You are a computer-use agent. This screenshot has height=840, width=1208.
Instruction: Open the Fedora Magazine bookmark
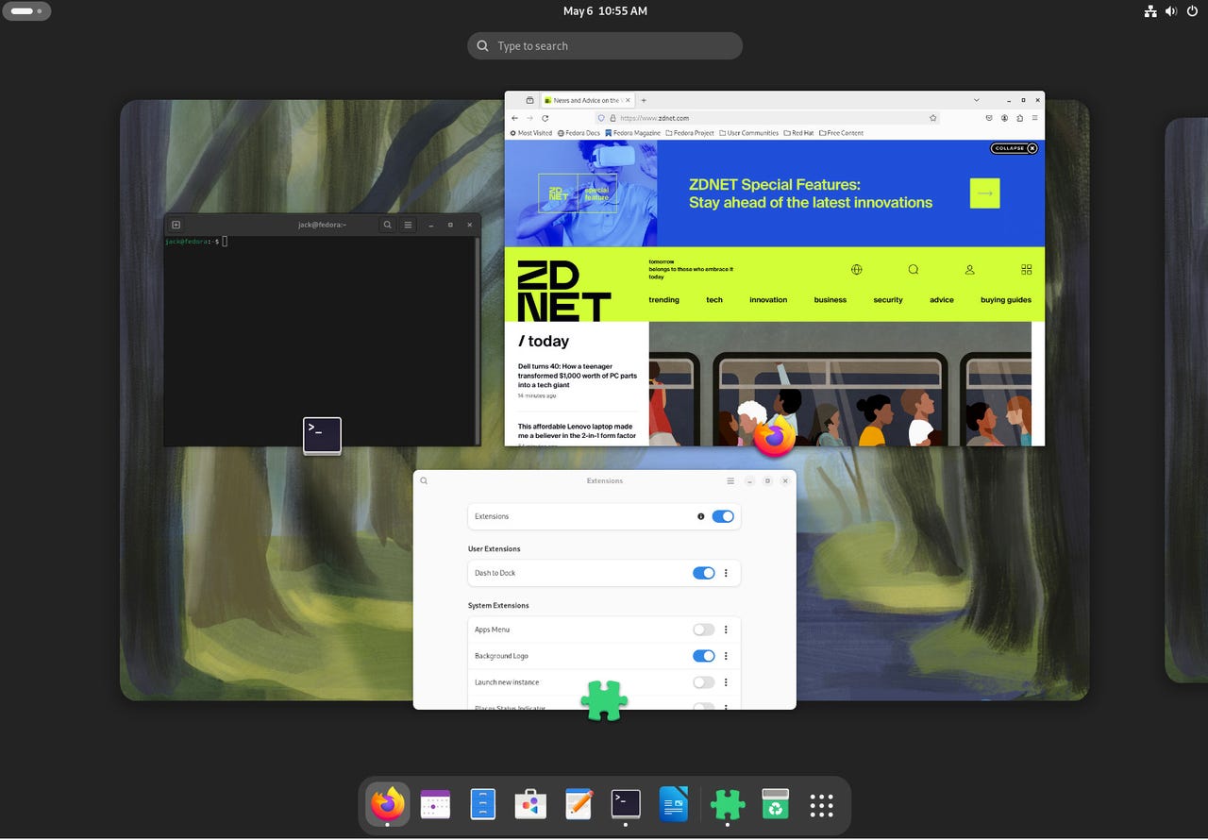(633, 133)
